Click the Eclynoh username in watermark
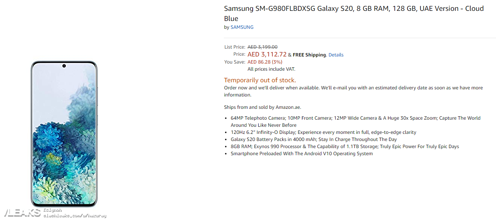The image size is (496, 224). [52, 211]
